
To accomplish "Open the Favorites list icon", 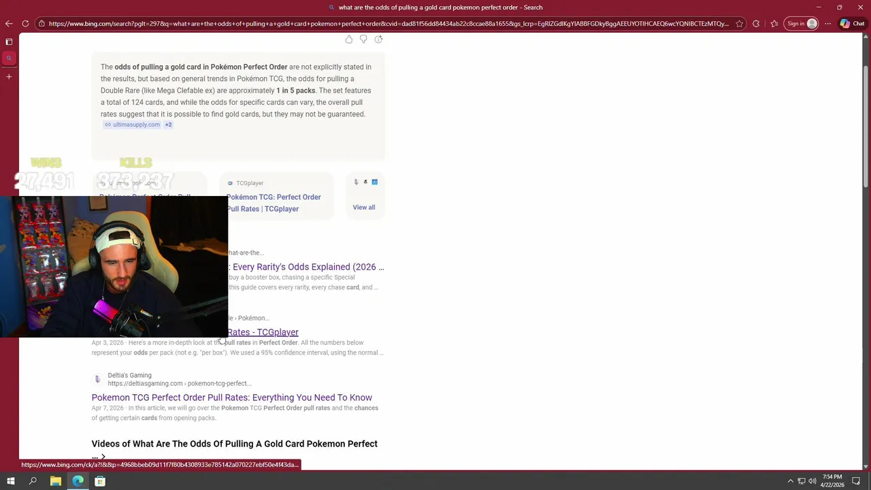I will (x=774, y=24).
